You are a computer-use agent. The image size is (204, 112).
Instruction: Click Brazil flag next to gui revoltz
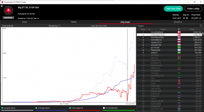(179, 48)
